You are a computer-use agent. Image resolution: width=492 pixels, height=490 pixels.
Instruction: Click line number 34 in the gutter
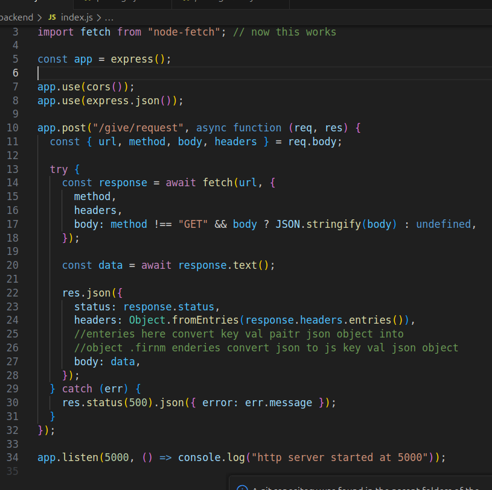[13, 457]
